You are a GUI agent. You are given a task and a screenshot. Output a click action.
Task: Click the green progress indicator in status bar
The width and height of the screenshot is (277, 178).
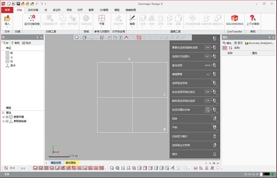[x=272, y=174]
